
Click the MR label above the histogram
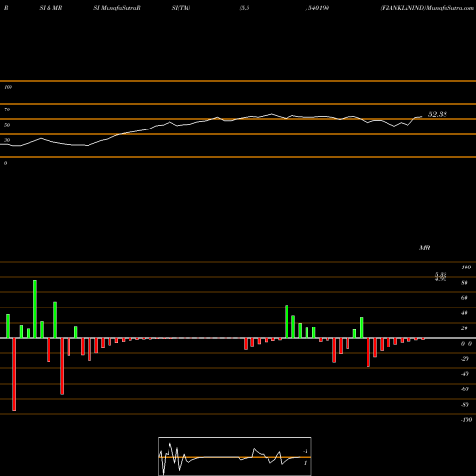(425, 248)
